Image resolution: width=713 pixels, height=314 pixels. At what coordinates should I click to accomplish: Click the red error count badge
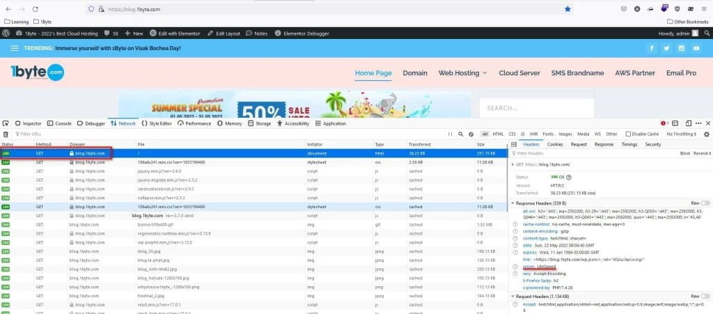tap(664, 123)
